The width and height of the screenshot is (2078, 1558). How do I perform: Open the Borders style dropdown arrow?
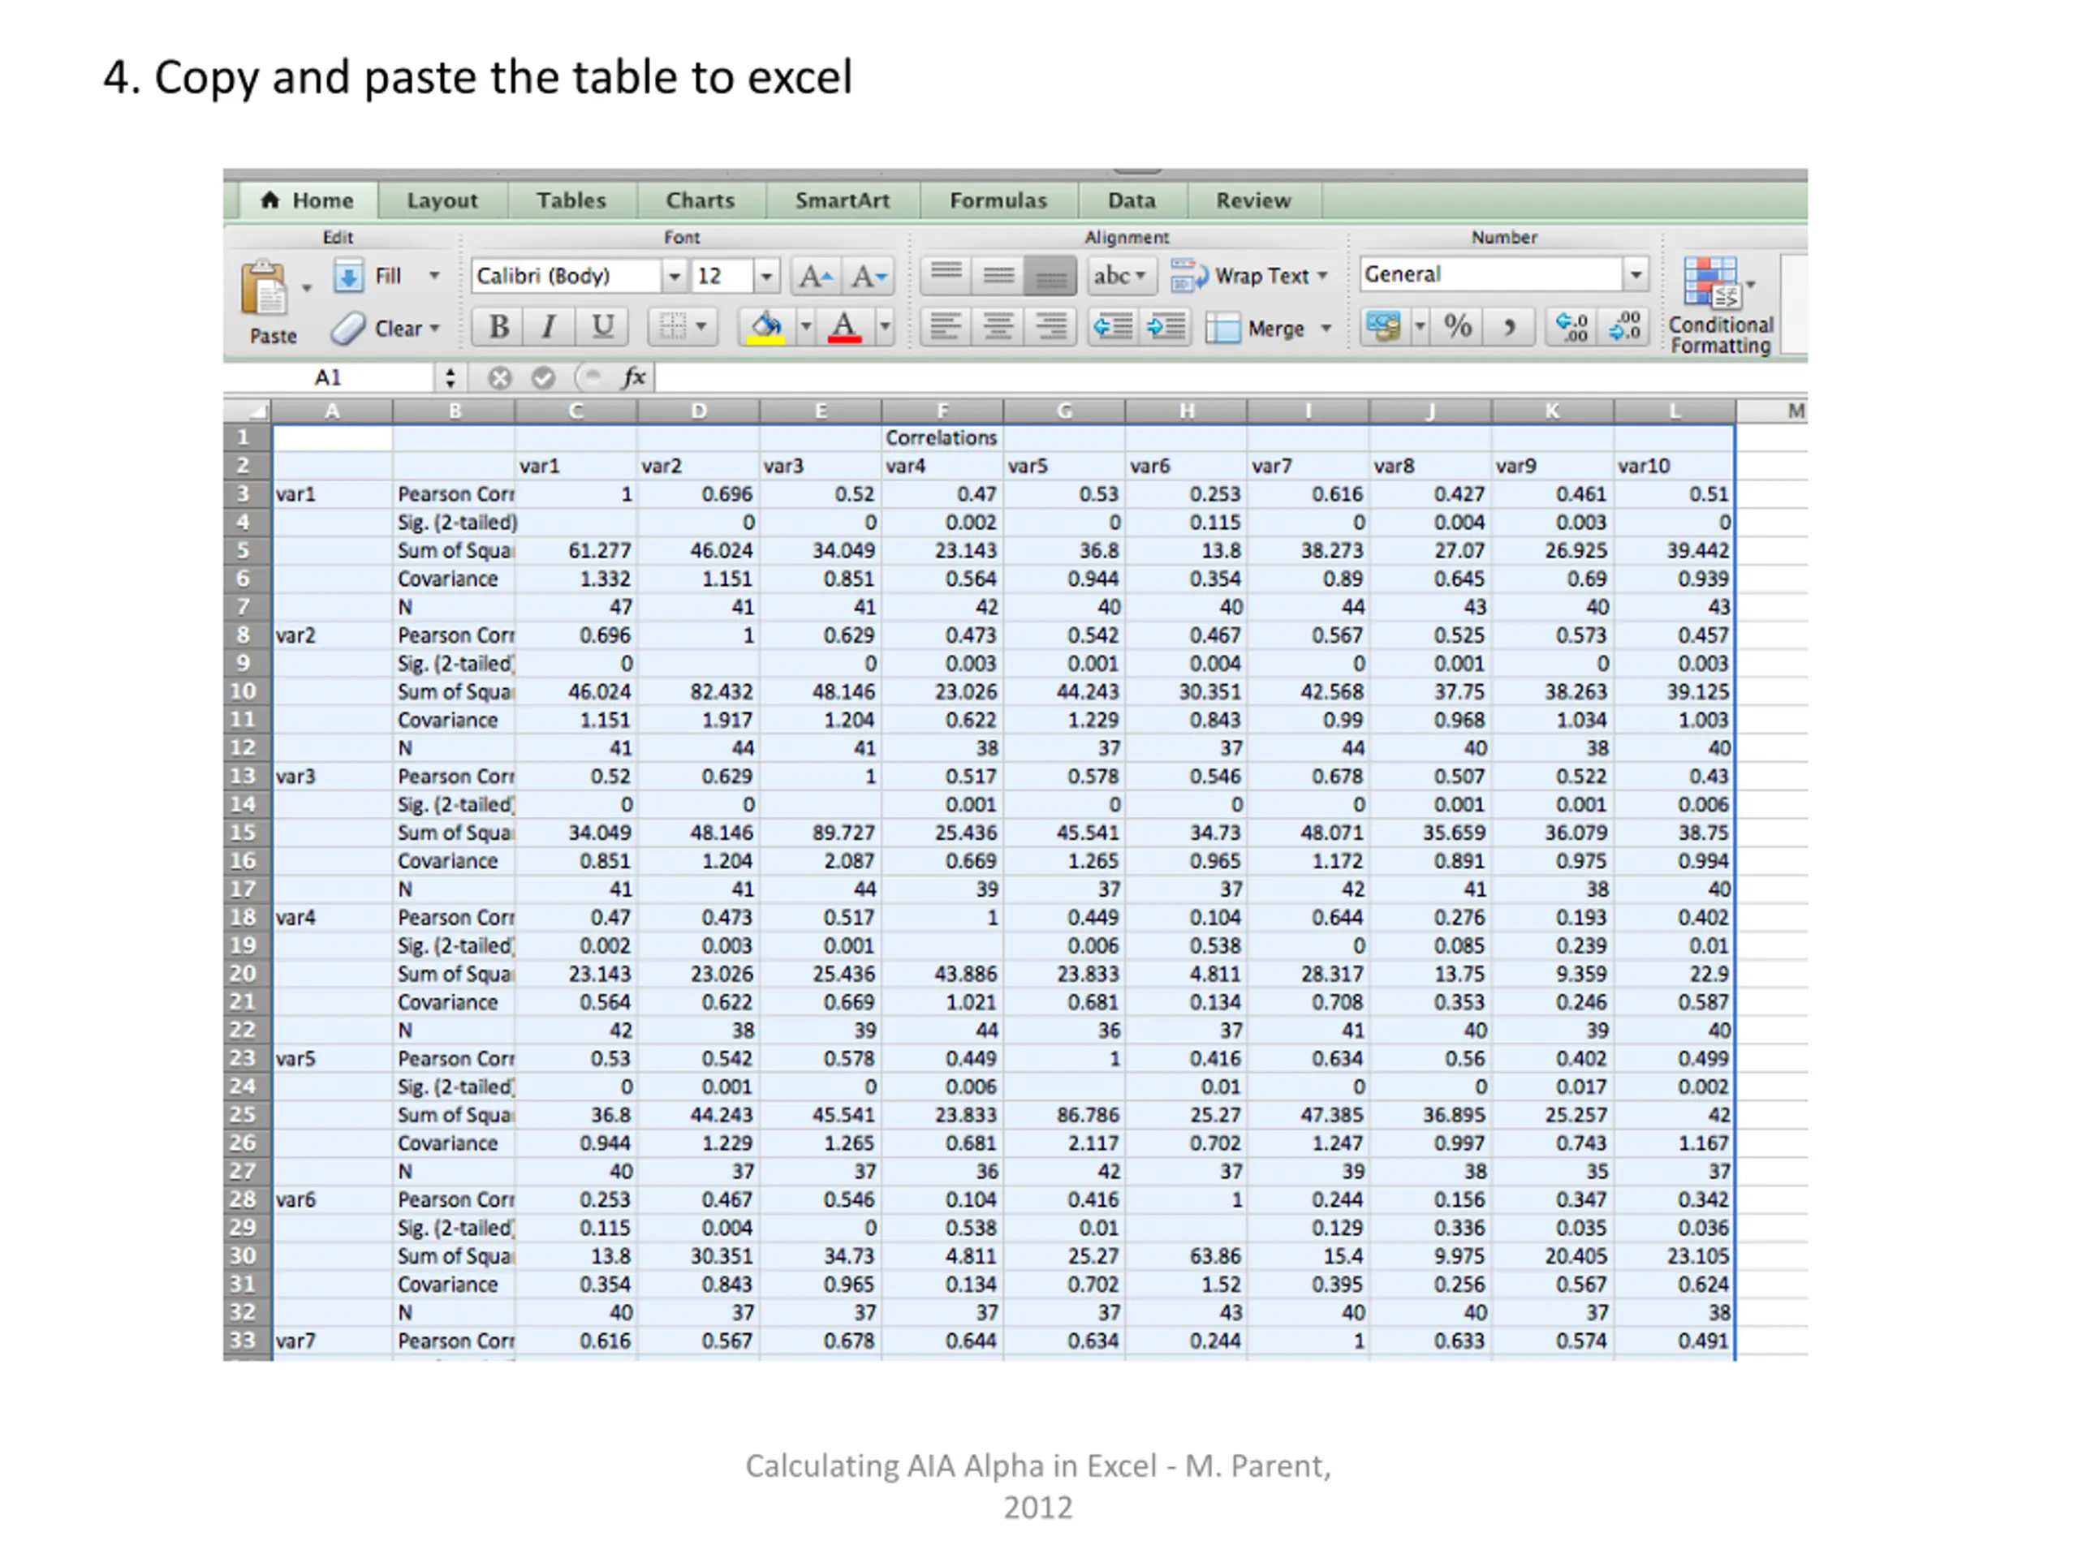tap(702, 327)
